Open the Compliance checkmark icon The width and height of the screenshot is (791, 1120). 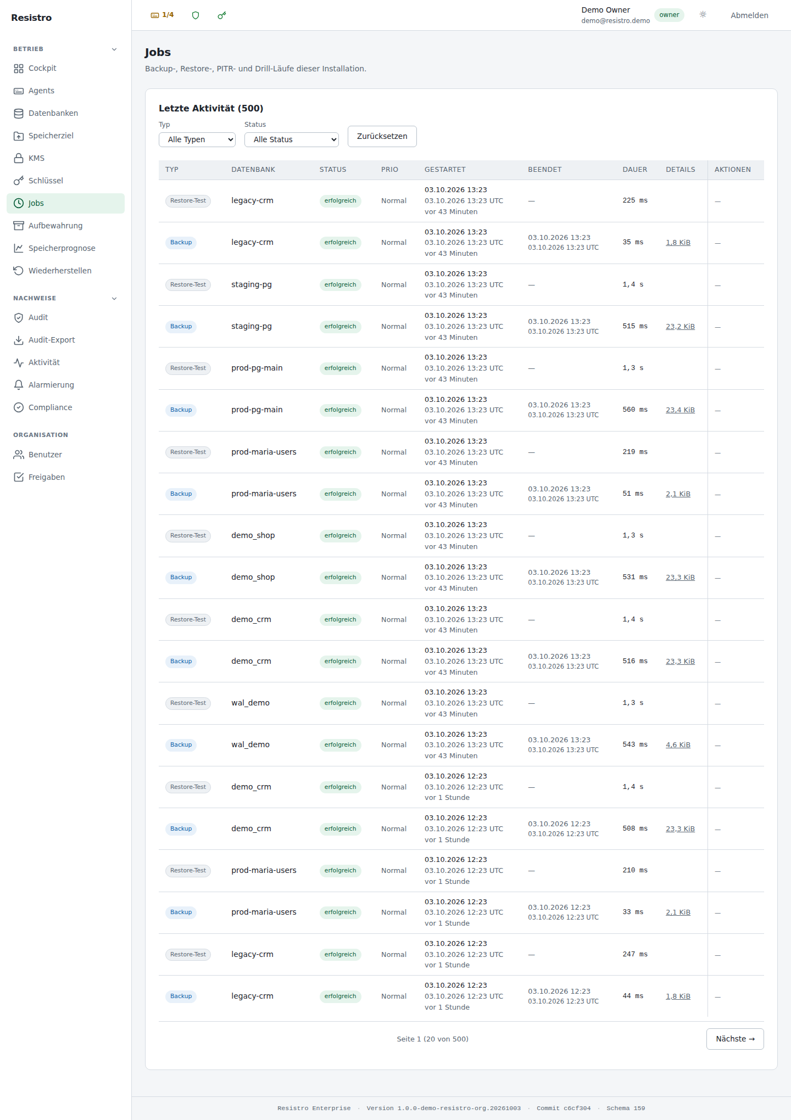pyautogui.click(x=19, y=408)
